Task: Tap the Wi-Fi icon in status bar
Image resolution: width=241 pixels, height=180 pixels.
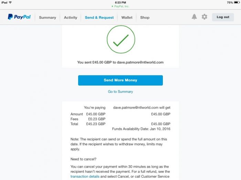Action: [10, 2]
